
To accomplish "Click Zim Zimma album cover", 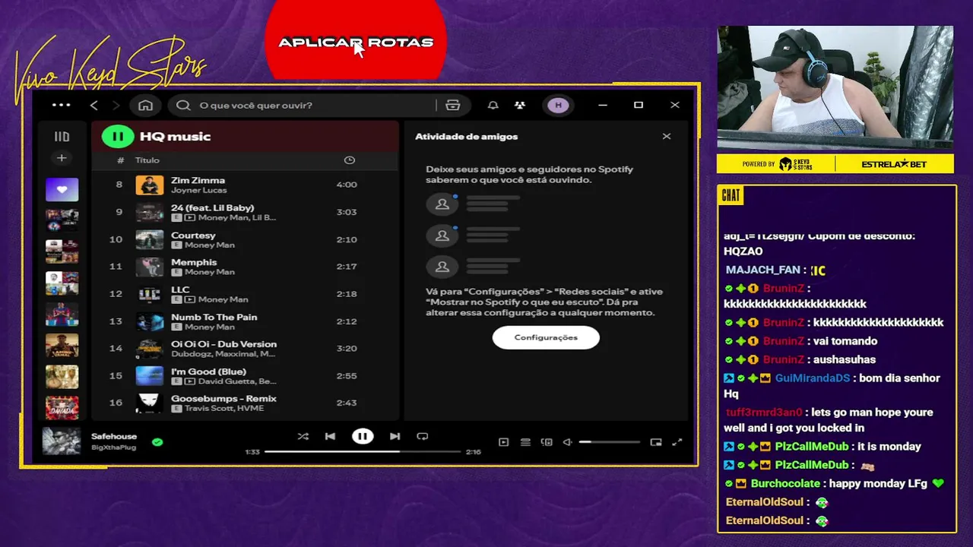I will pyautogui.click(x=150, y=185).
